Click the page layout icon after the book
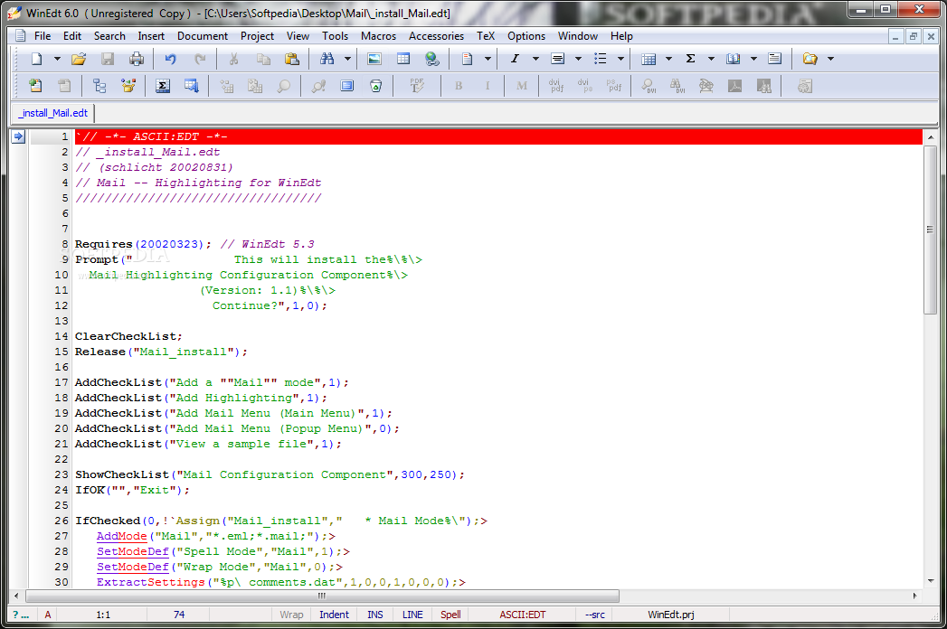947x629 pixels. tap(774, 59)
